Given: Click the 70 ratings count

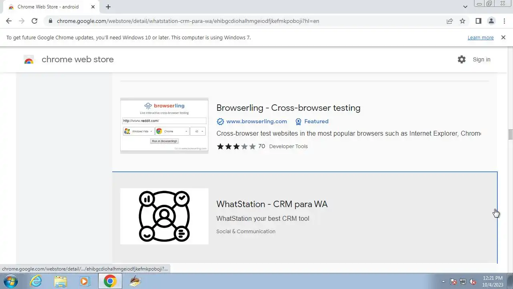Looking at the screenshot, I should pos(262,146).
